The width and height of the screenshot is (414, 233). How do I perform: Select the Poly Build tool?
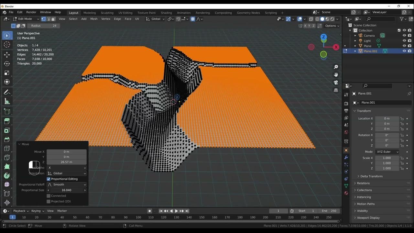(x=7, y=167)
